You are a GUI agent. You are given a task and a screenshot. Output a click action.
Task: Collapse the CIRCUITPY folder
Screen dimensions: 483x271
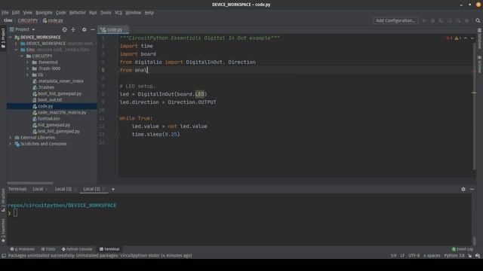(x=22, y=56)
